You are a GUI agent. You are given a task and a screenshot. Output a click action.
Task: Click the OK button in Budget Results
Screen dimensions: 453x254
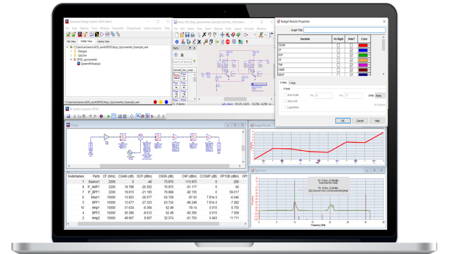point(342,120)
